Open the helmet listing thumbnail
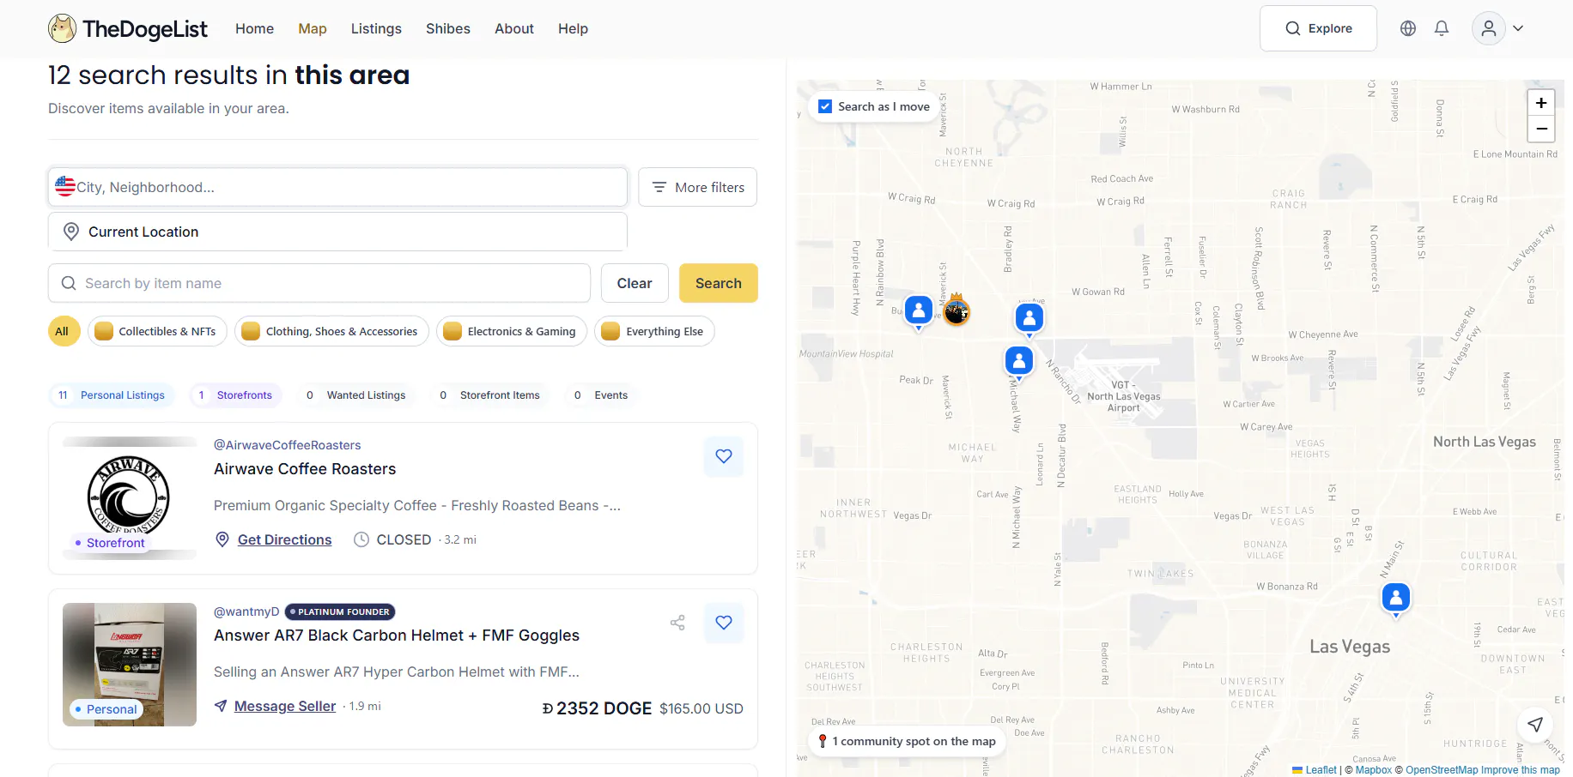The height and width of the screenshot is (777, 1573). 130,665
